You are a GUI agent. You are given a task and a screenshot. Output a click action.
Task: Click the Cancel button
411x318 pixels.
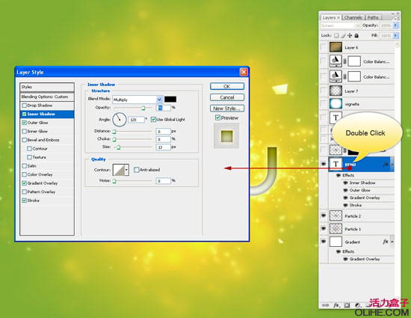click(x=227, y=97)
